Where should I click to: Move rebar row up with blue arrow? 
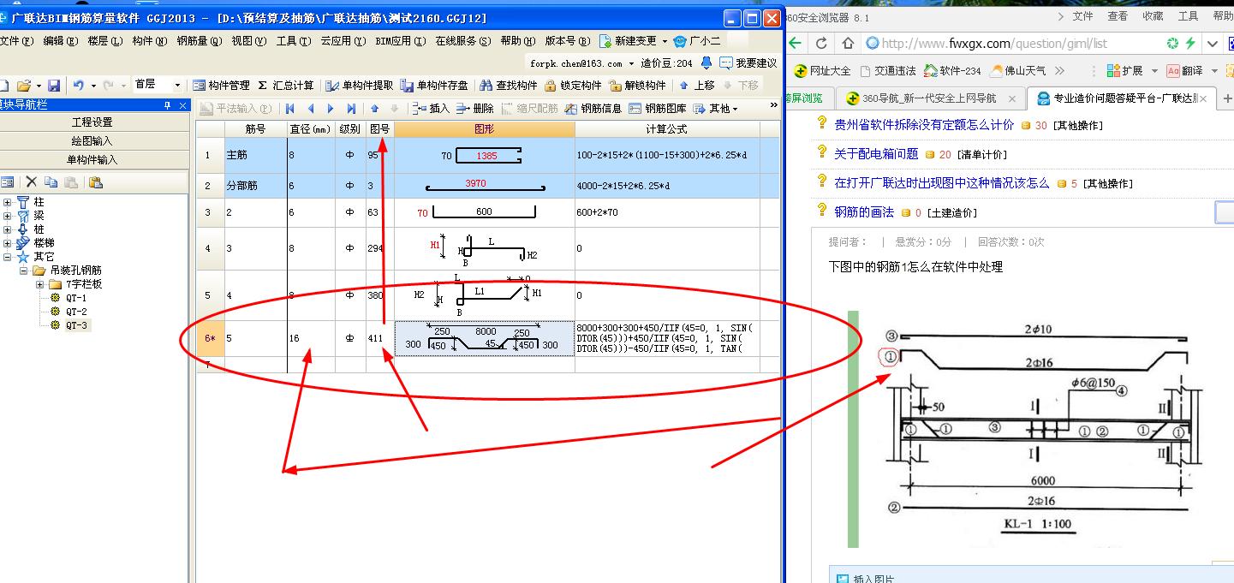pos(374,109)
